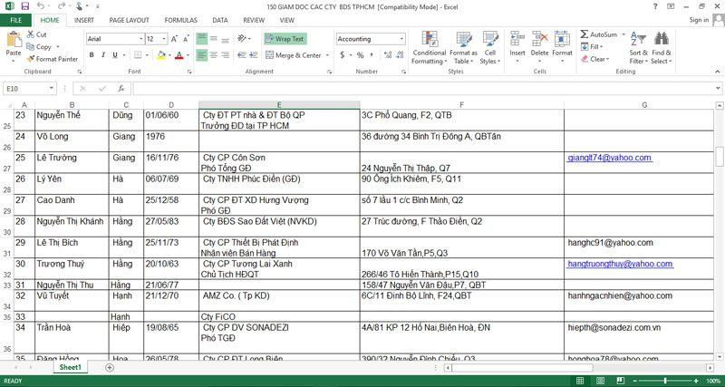Increase indent in Alignment group
725x387 pixels.
[254, 55]
